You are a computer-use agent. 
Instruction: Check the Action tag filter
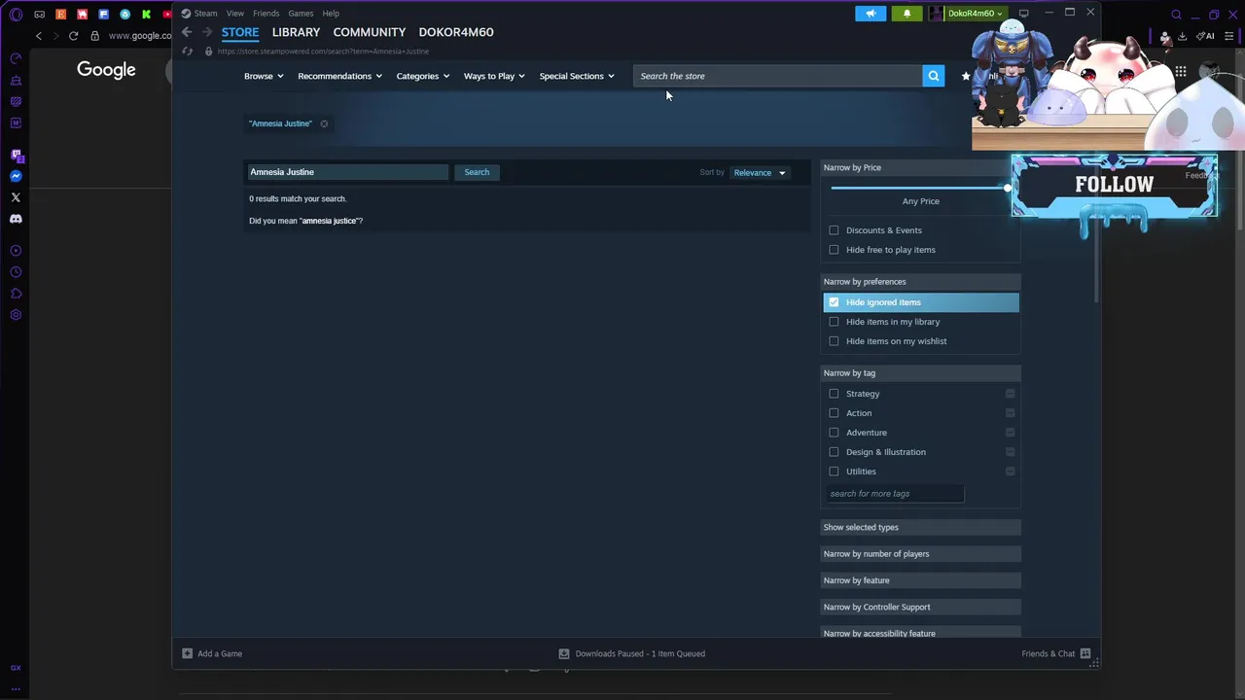(x=834, y=413)
